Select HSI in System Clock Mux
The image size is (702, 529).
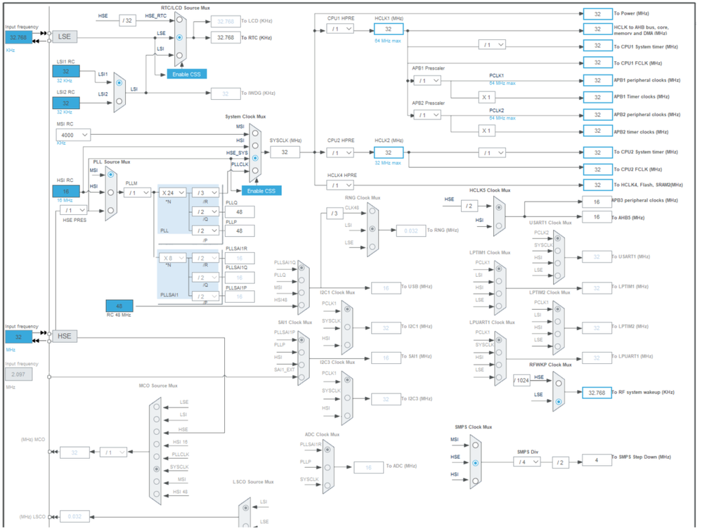[x=255, y=146]
